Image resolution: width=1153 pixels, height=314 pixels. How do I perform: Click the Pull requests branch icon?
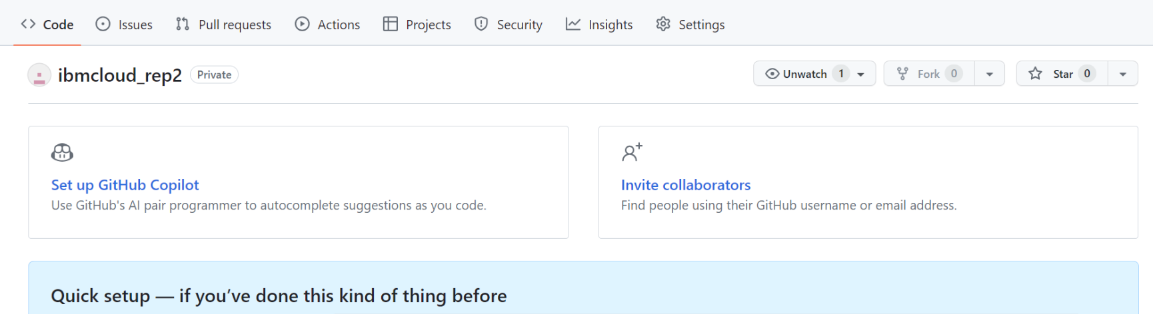click(183, 25)
